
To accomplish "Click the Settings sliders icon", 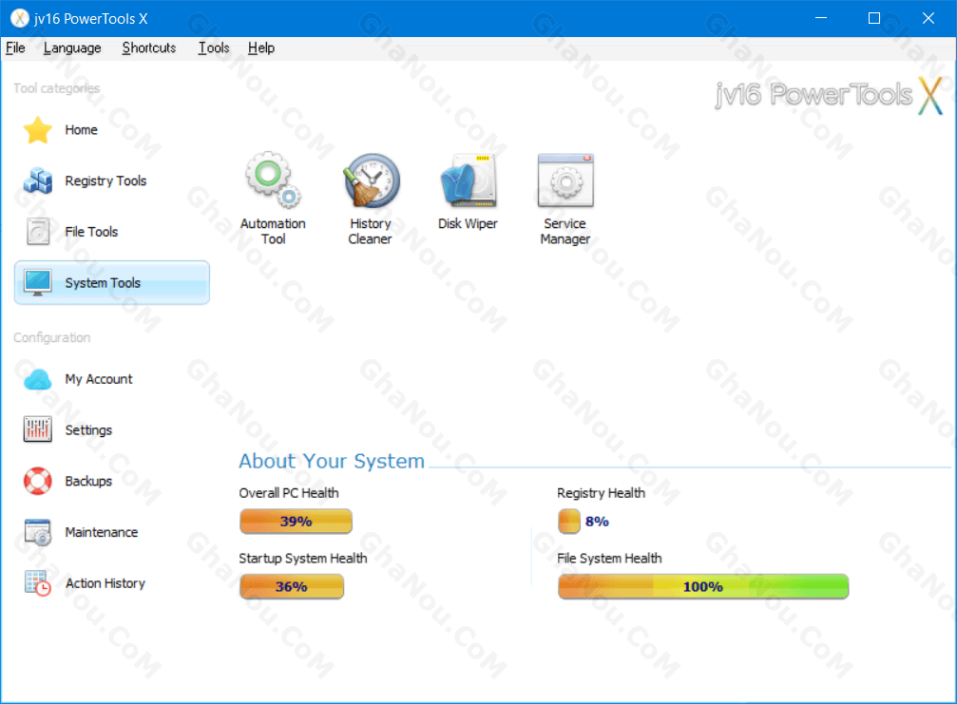I will point(38,429).
